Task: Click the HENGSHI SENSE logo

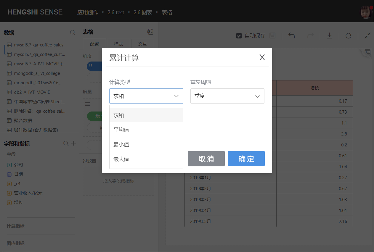Action: (x=35, y=12)
